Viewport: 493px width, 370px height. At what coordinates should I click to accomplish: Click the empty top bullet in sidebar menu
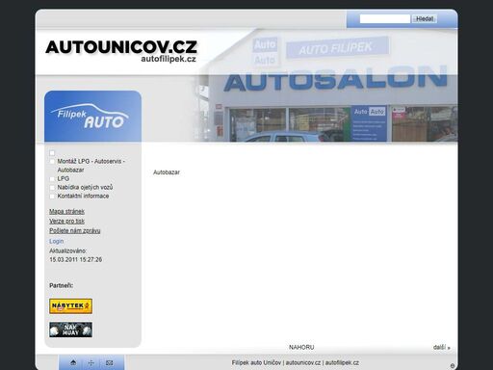(52, 153)
